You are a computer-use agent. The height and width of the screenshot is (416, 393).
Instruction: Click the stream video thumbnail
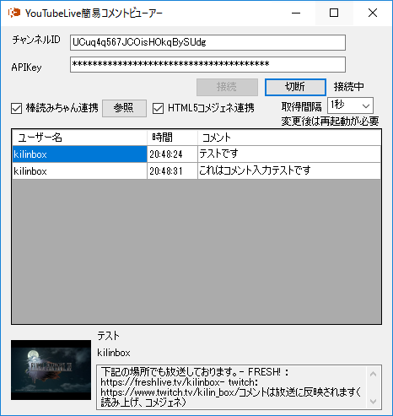[51, 370]
